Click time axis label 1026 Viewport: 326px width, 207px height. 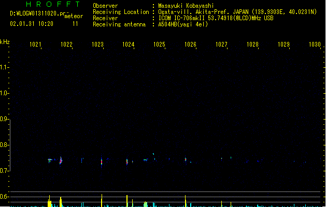pos(190,45)
